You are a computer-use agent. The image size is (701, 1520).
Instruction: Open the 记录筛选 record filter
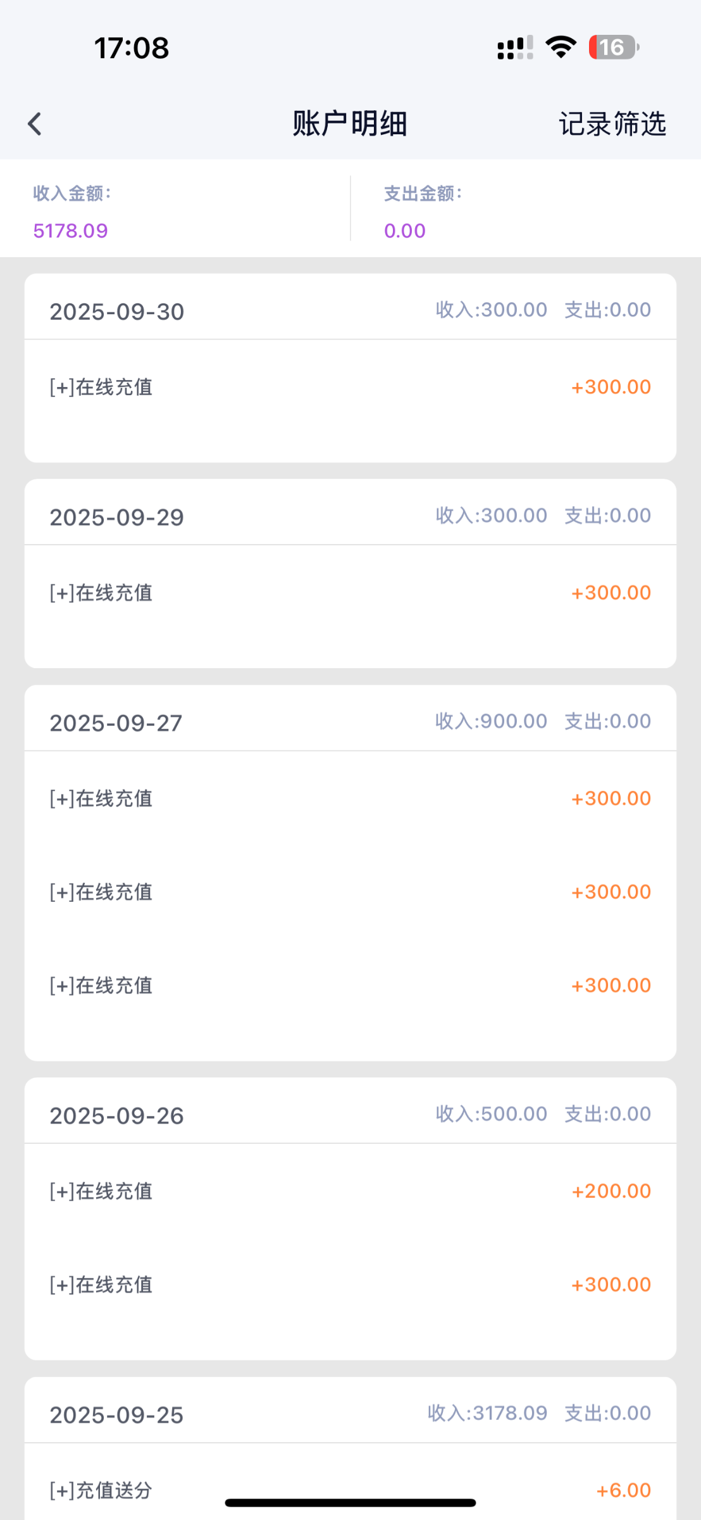click(x=612, y=123)
